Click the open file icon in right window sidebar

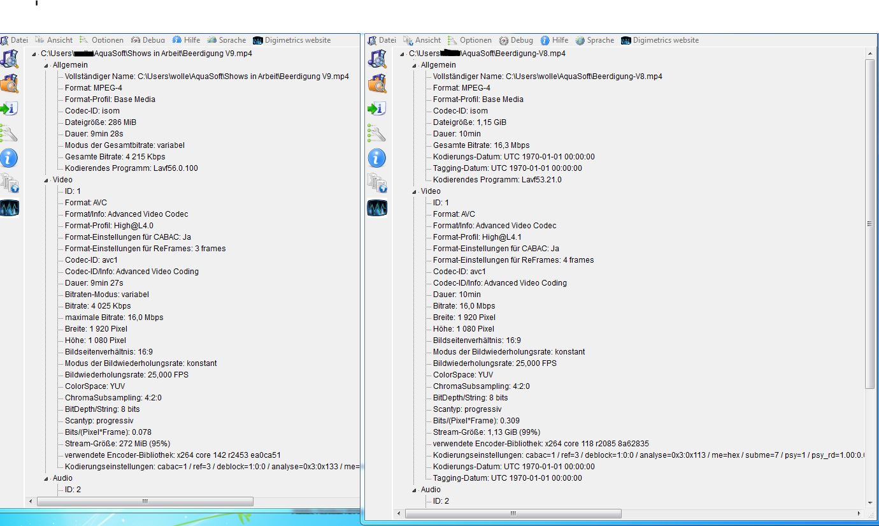point(377,59)
